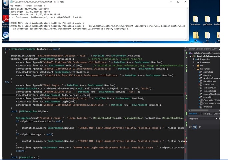Open the TeamViewer desktop shortcut
This screenshot has width=228, height=160.
coord(195,20)
